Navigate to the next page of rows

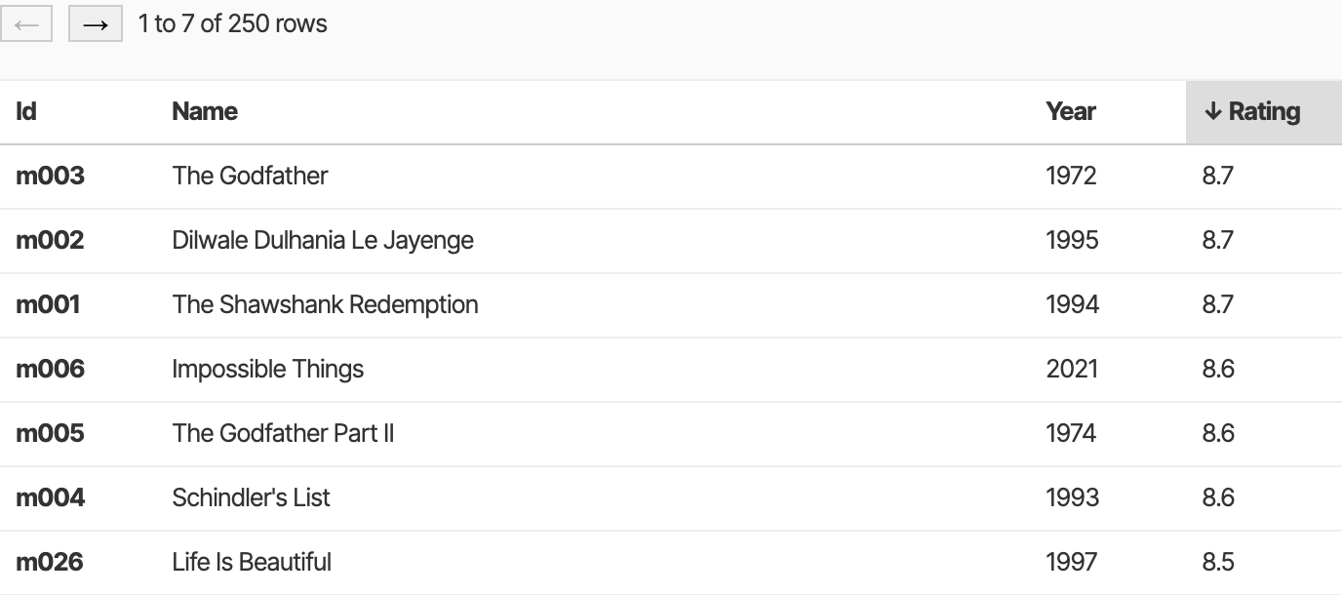click(x=95, y=23)
